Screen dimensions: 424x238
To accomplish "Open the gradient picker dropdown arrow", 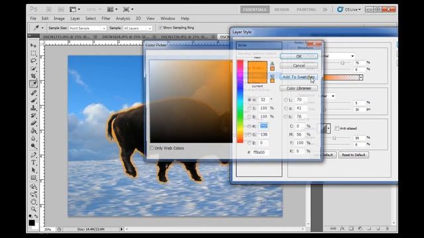I will 360,78.
